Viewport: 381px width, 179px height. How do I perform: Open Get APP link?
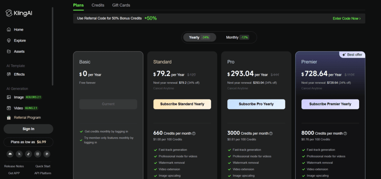click(x=14, y=173)
